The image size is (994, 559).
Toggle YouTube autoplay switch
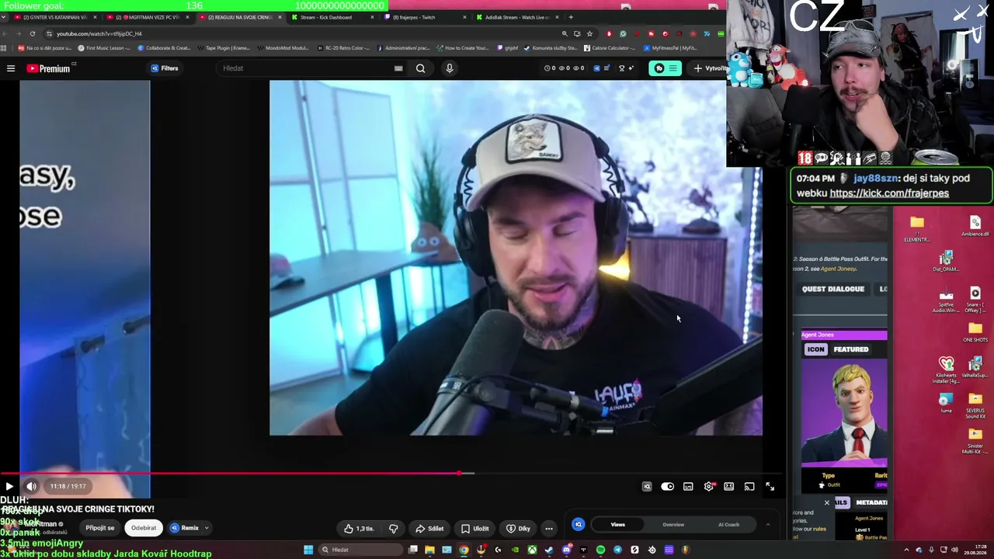click(667, 487)
